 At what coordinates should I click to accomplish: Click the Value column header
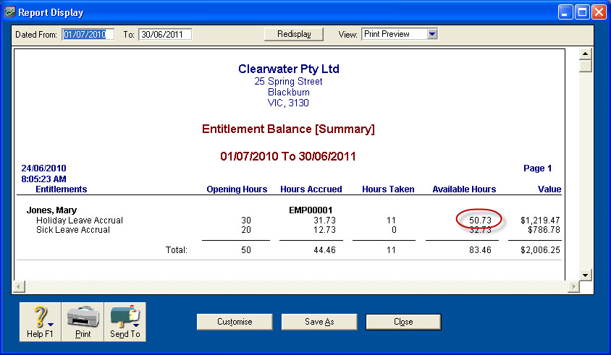(549, 189)
